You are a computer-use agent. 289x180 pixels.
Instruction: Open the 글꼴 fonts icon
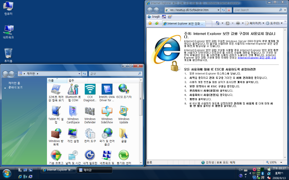tap(124, 135)
